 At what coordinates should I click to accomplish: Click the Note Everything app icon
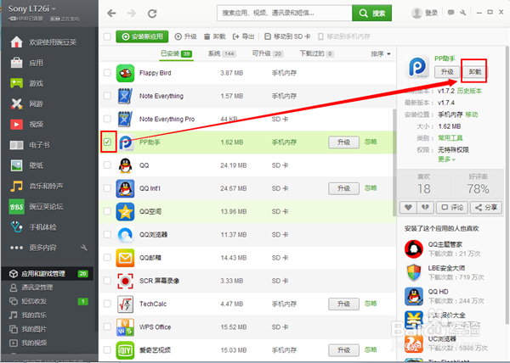125,96
